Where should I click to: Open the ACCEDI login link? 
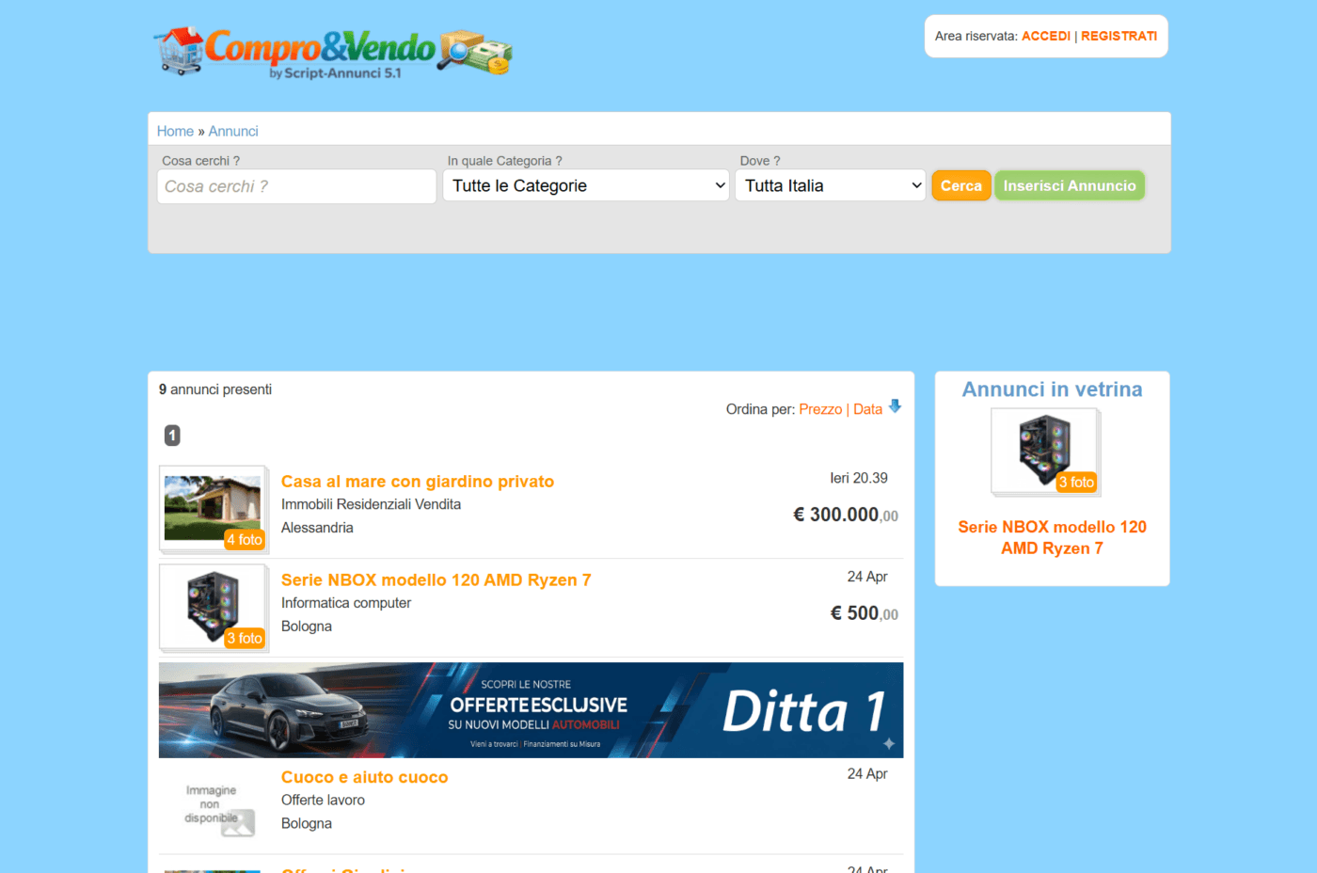pos(1046,36)
